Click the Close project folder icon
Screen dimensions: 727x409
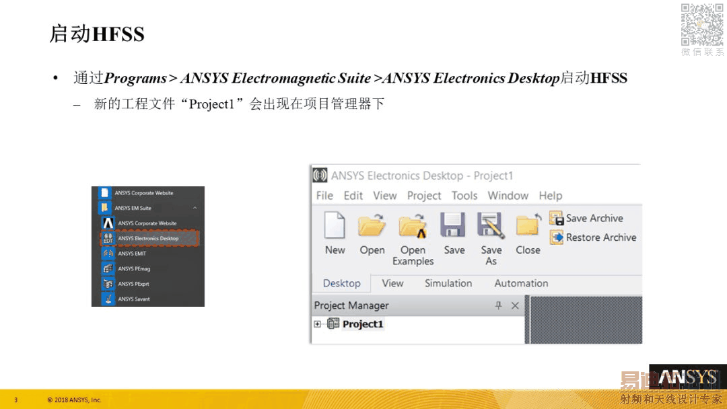(x=528, y=225)
